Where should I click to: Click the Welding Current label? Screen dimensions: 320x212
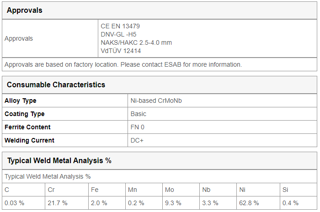click(29, 140)
